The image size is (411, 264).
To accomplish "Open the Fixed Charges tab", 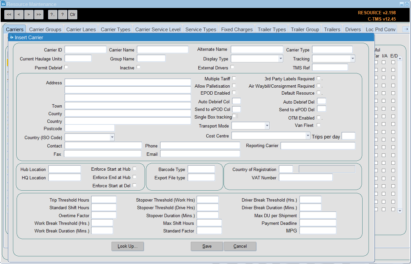I will coord(237,30).
